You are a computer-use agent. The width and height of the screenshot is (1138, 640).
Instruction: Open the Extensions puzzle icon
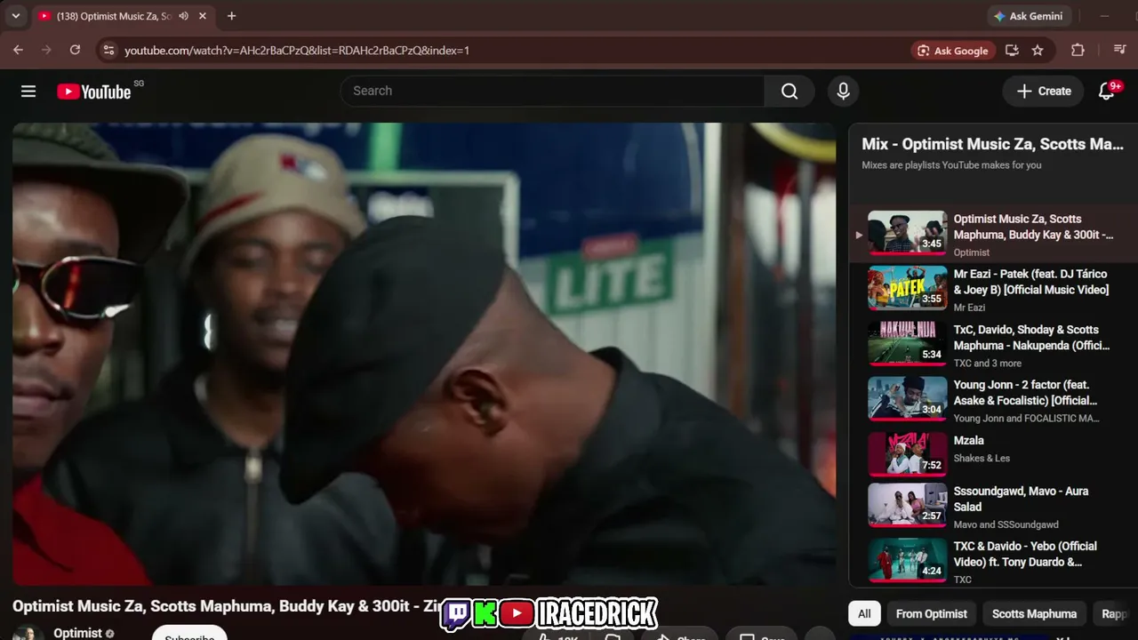click(x=1078, y=51)
